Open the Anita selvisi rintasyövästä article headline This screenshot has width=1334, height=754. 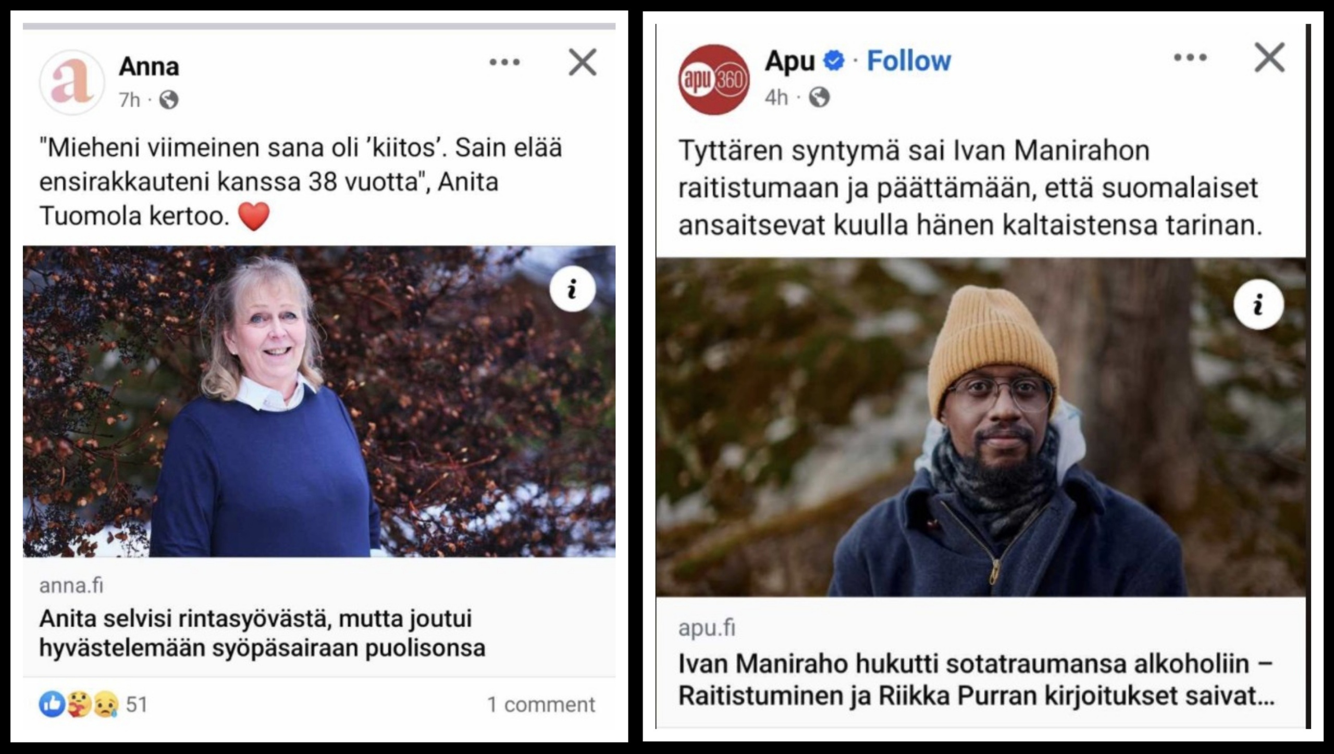pos(262,634)
